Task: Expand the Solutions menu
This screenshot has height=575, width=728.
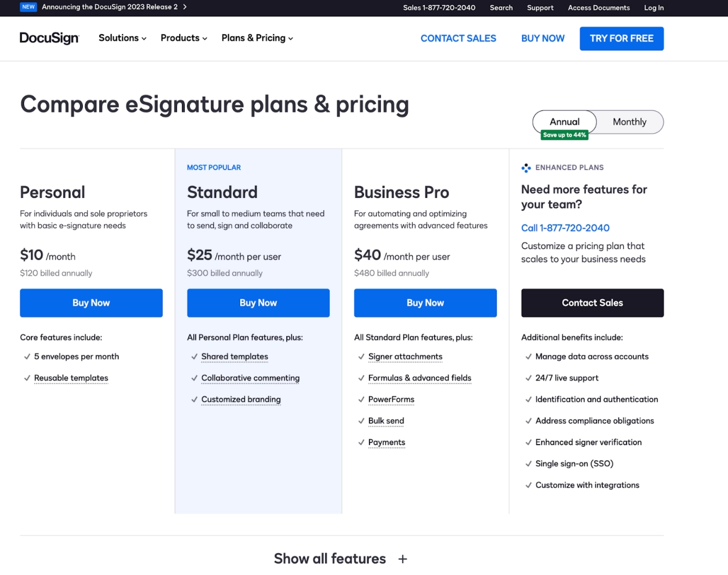Action: tap(122, 38)
